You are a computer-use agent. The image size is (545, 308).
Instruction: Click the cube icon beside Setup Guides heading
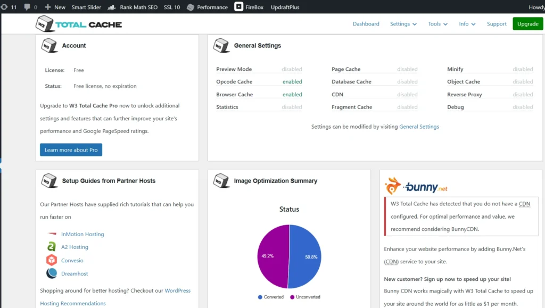click(49, 181)
